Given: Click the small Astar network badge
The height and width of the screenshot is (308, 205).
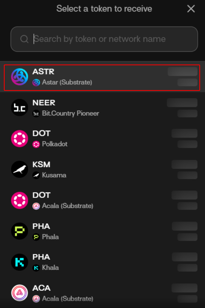Looking at the screenshot, I should [x=36, y=82].
